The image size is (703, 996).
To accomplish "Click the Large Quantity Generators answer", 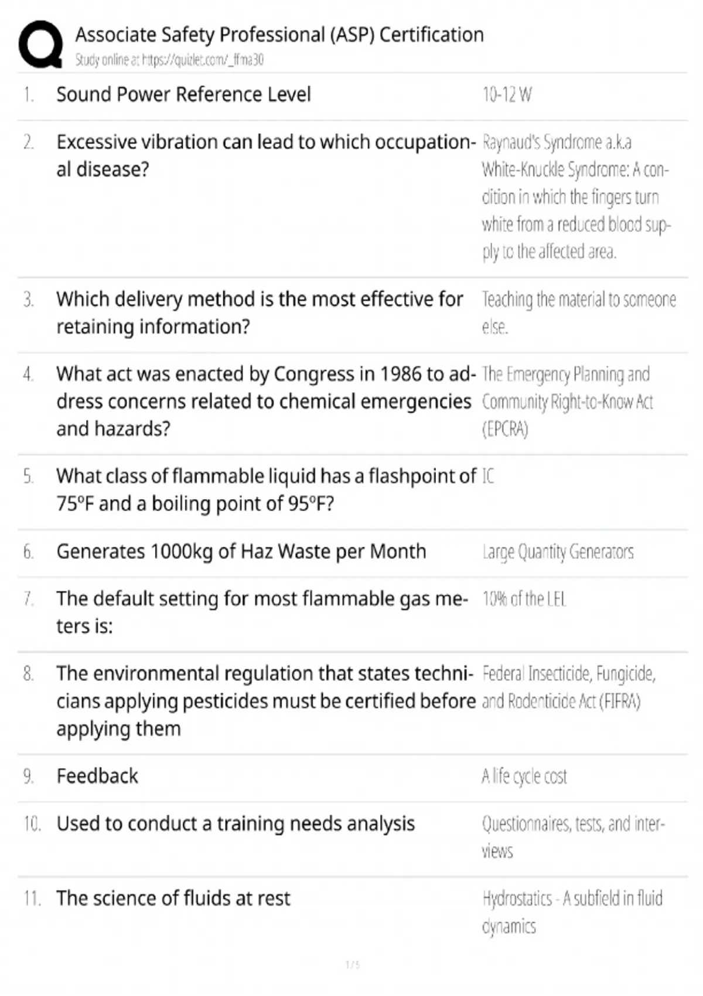I will click(558, 552).
